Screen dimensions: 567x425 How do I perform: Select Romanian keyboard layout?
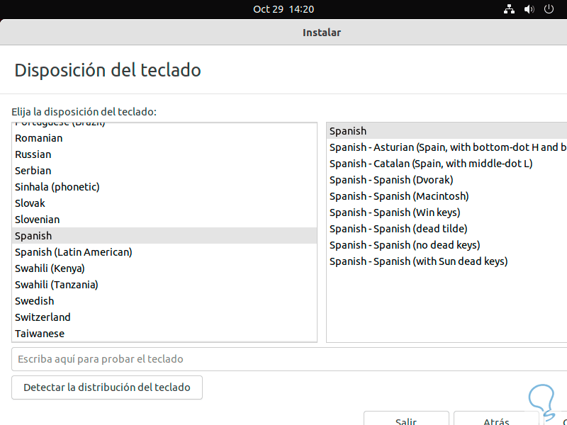click(39, 138)
